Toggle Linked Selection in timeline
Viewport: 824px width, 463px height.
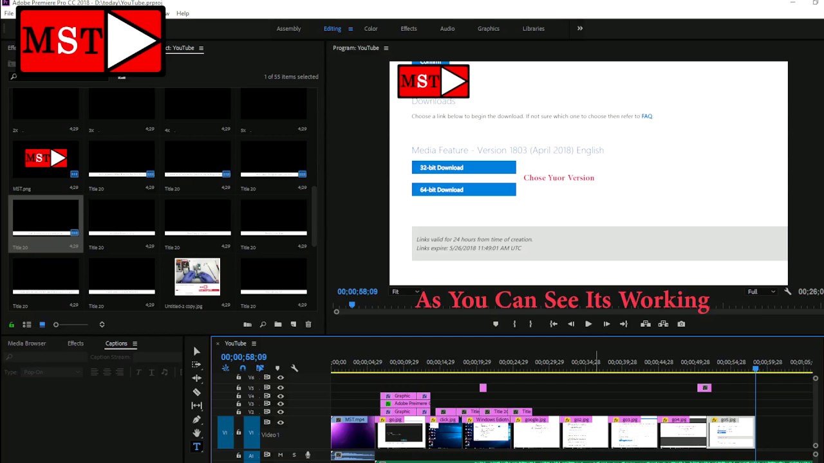(x=260, y=368)
